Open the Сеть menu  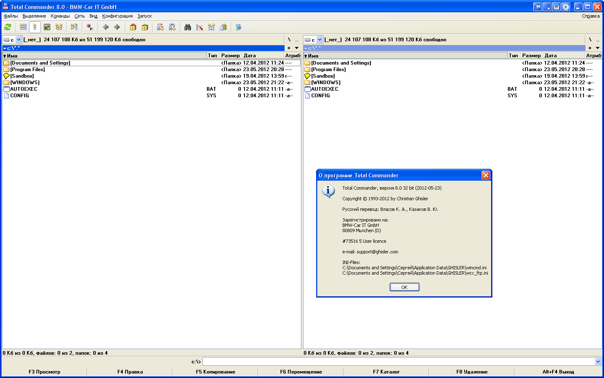pyautogui.click(x=79, y=16)
